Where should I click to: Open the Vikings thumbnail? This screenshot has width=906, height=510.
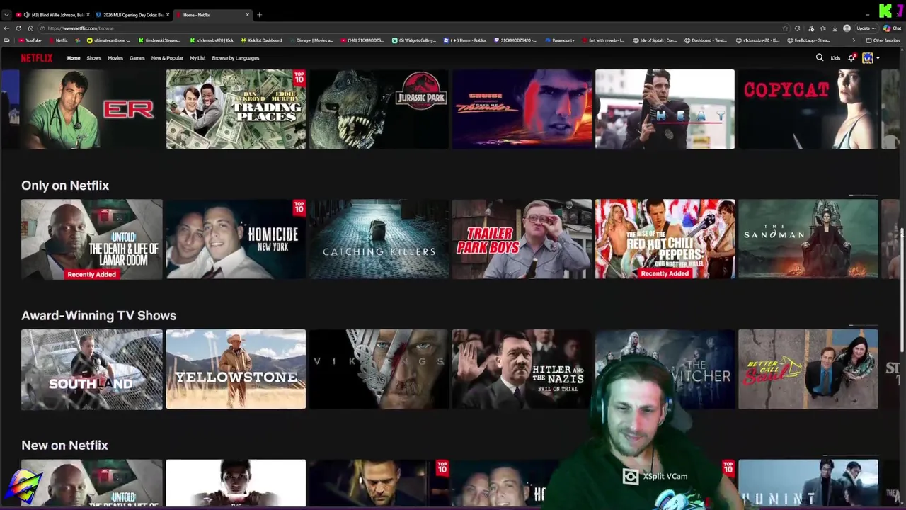click(379, 369)
